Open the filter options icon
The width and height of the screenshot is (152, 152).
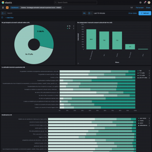point(2,18)
